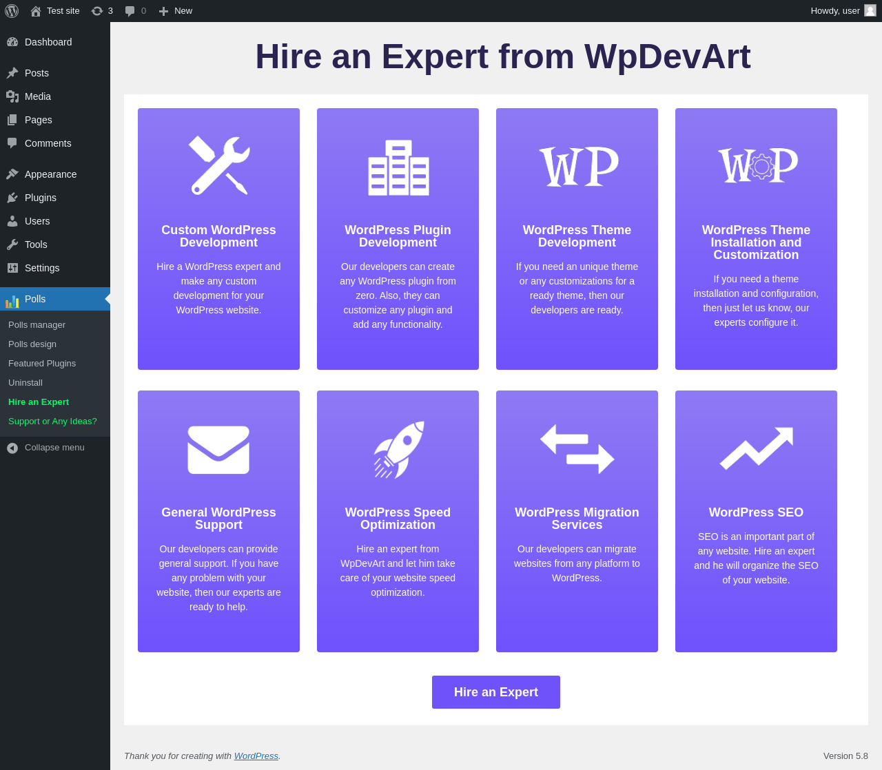Click the updates refresh icon
Viewport: 882px width, 770px height.
tap(97, 11)
